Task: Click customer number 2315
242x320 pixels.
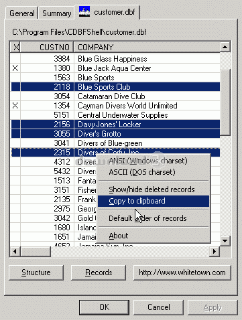Action: tap(62, 153)
